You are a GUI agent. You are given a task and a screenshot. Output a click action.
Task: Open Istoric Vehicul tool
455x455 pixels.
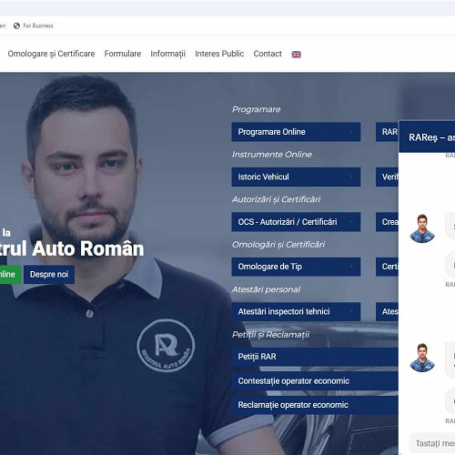(x=296, y=177)
